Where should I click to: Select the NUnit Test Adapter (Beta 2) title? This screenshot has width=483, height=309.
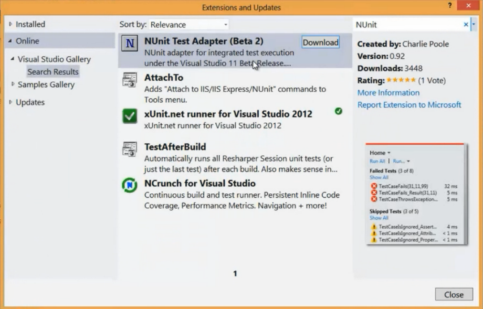pos(204,41)
